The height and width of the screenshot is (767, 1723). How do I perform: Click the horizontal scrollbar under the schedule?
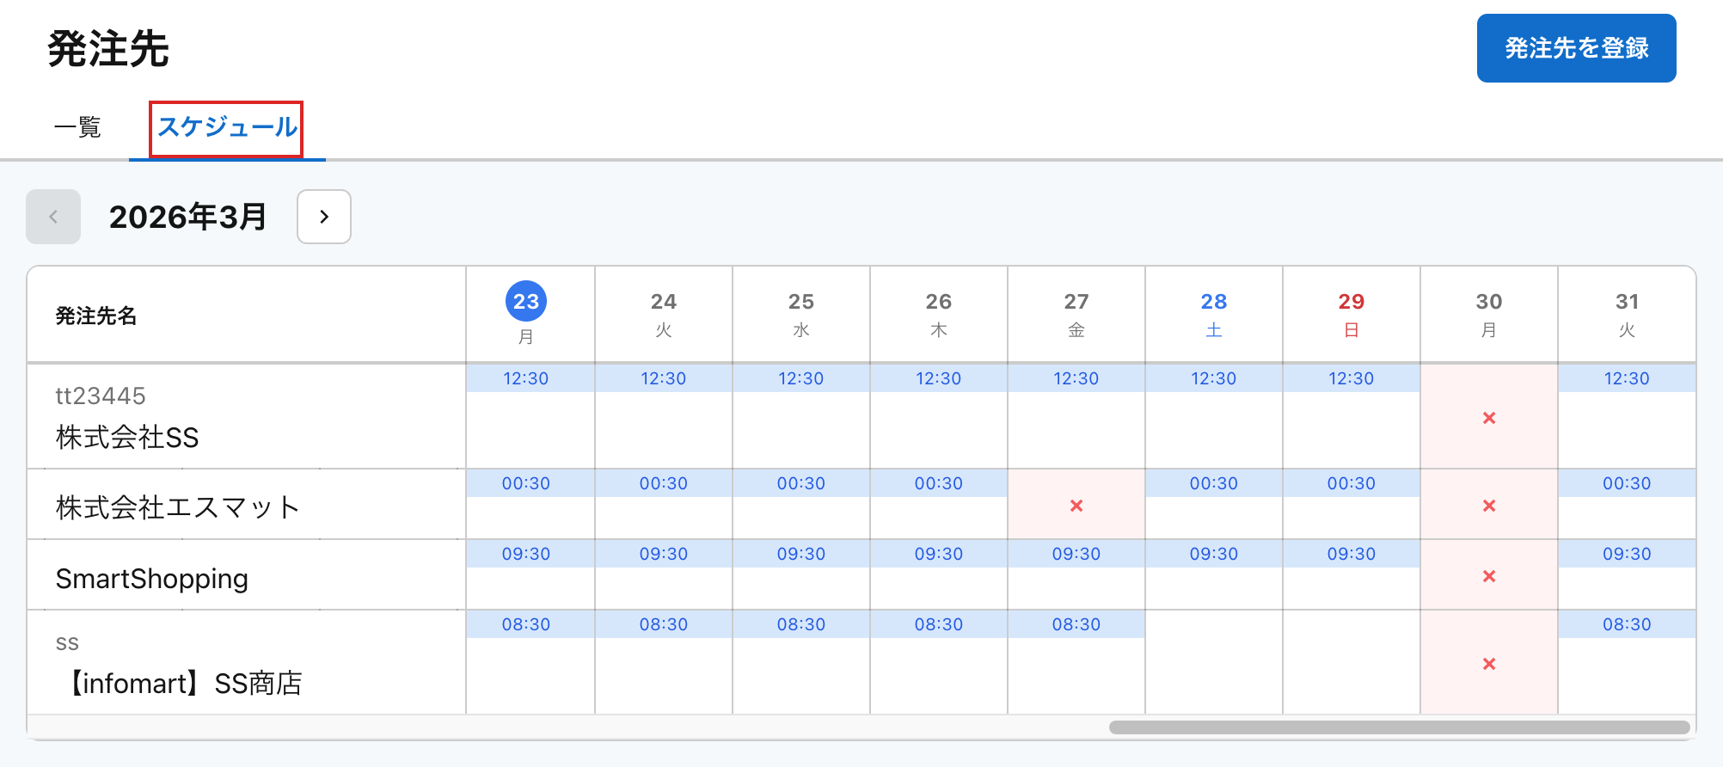tap(1399, 727)
